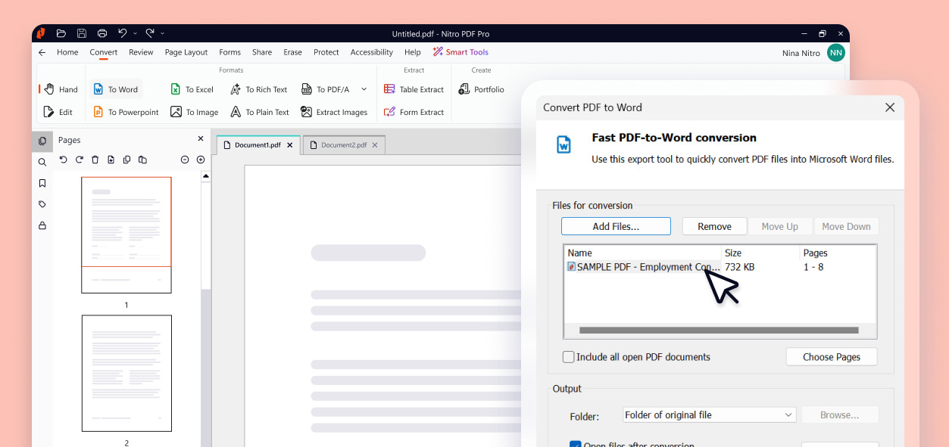
Task: Select the To Word conversion tool
Action: [115, 89]
